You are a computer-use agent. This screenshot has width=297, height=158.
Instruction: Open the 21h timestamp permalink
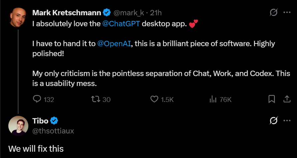click(156, 13)
